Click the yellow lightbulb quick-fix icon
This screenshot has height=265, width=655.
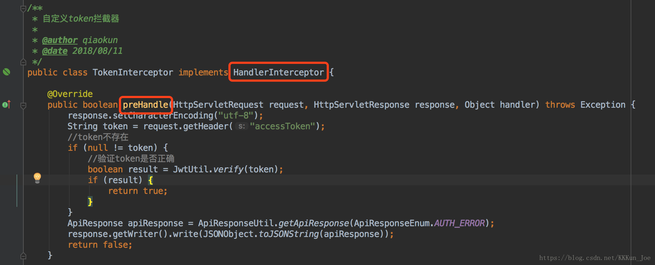coord(37,177)
